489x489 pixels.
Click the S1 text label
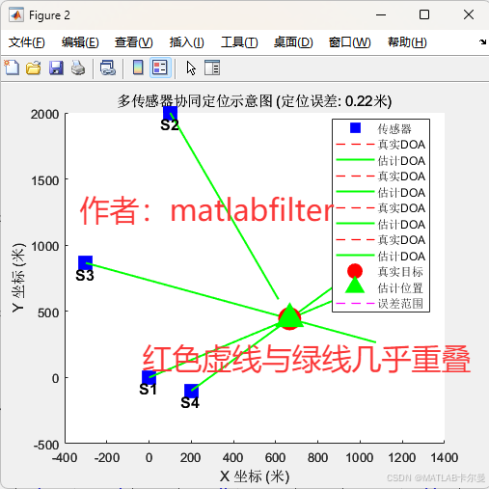[x=148, y=389]
